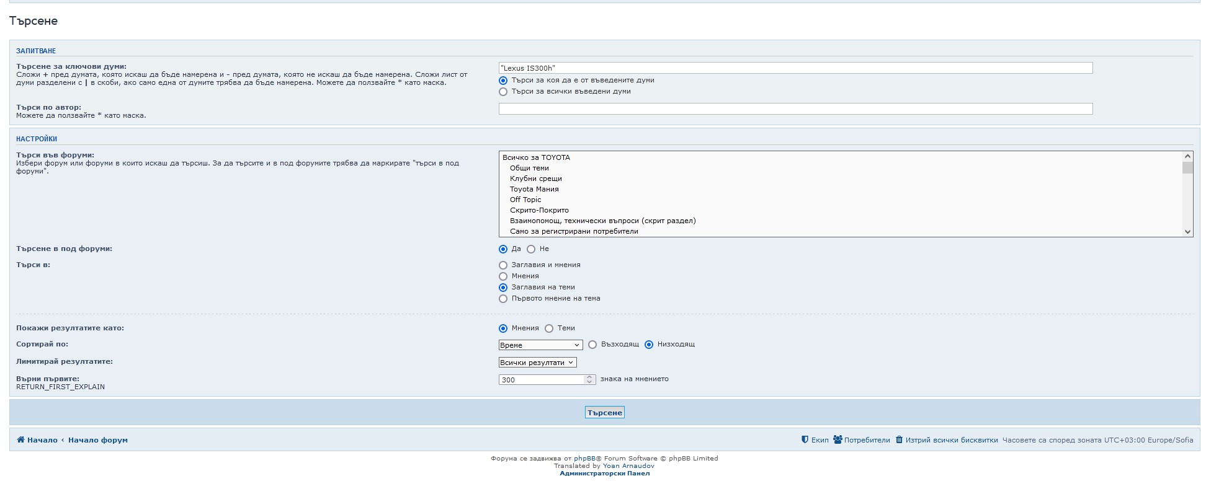Image resolution: width=1206 pixels, height=489 pixels.
Task: Open the 'Време' sort-by dropdown
Action: click(540, 345)
